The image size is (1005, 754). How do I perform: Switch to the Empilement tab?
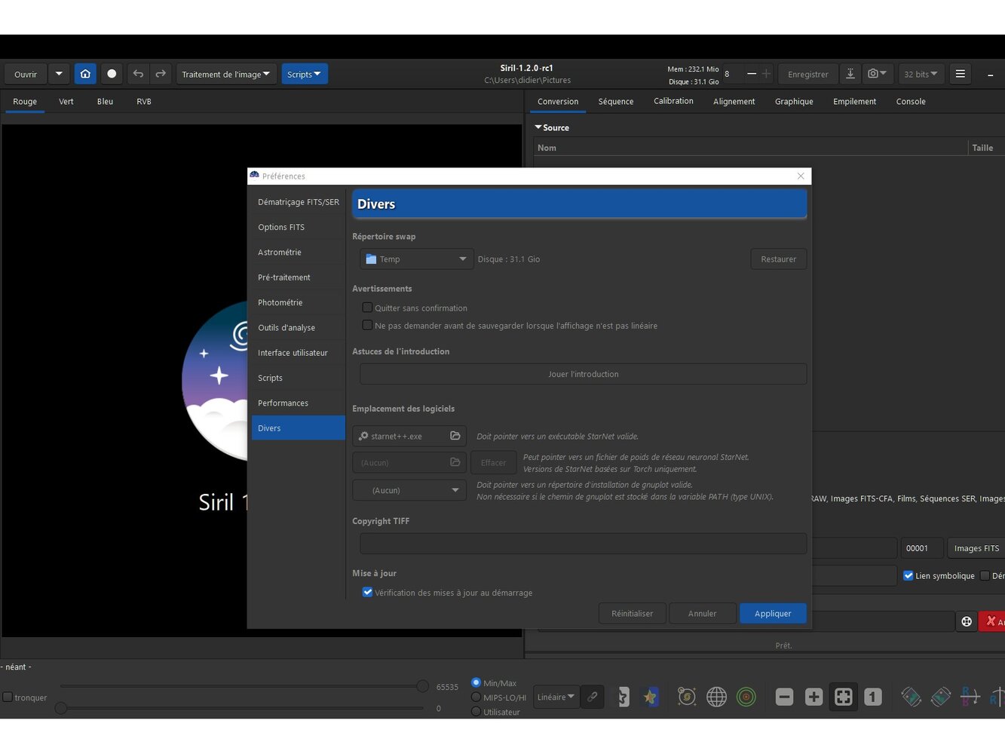[854, 101]
